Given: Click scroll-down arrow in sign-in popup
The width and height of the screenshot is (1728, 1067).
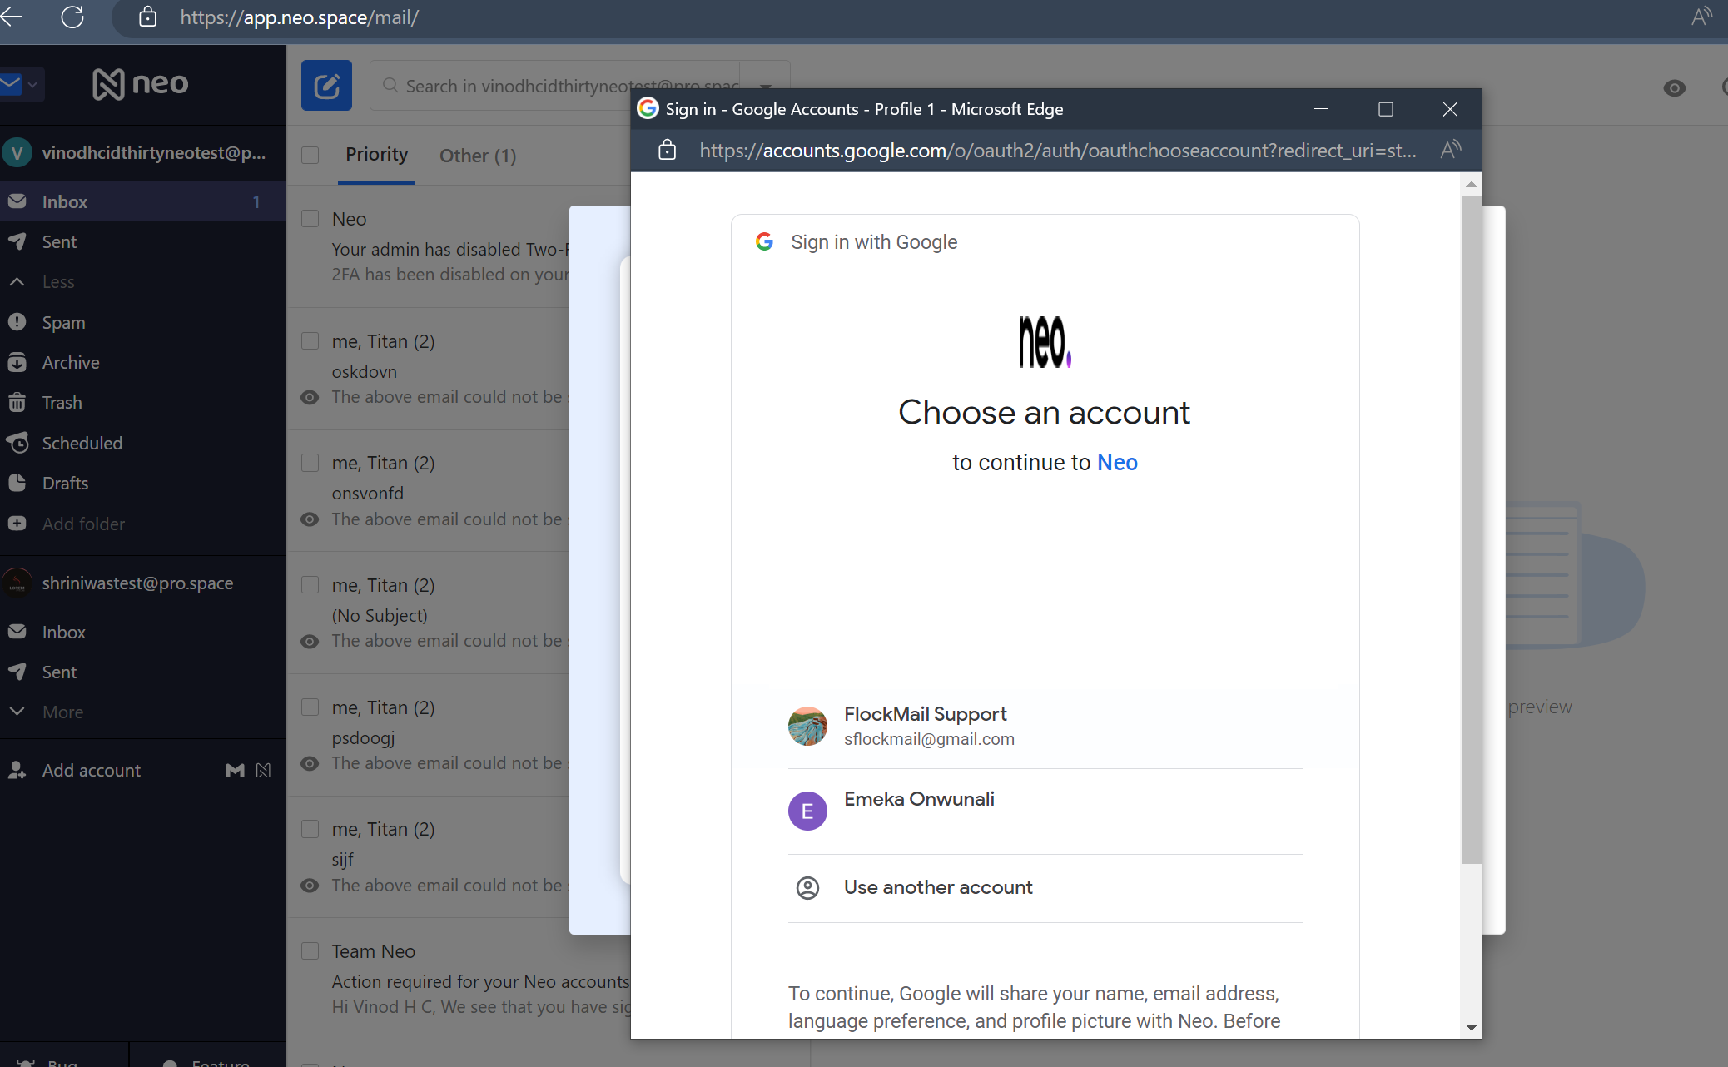Looking at the screenshot, I should [x=1471, y=1027].
